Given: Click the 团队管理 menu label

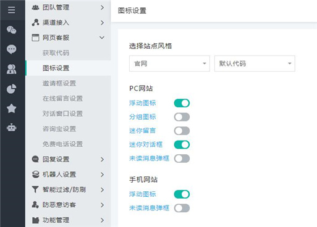Looking at the screenshot, I should pos(56,7).
